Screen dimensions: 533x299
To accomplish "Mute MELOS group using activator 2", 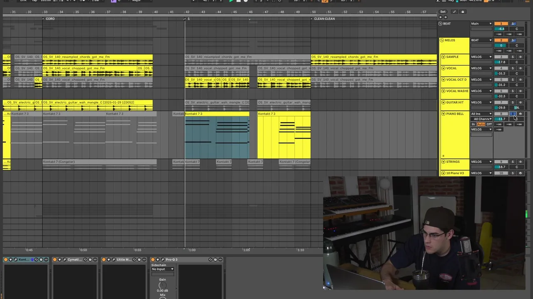I will coord(501,40).
